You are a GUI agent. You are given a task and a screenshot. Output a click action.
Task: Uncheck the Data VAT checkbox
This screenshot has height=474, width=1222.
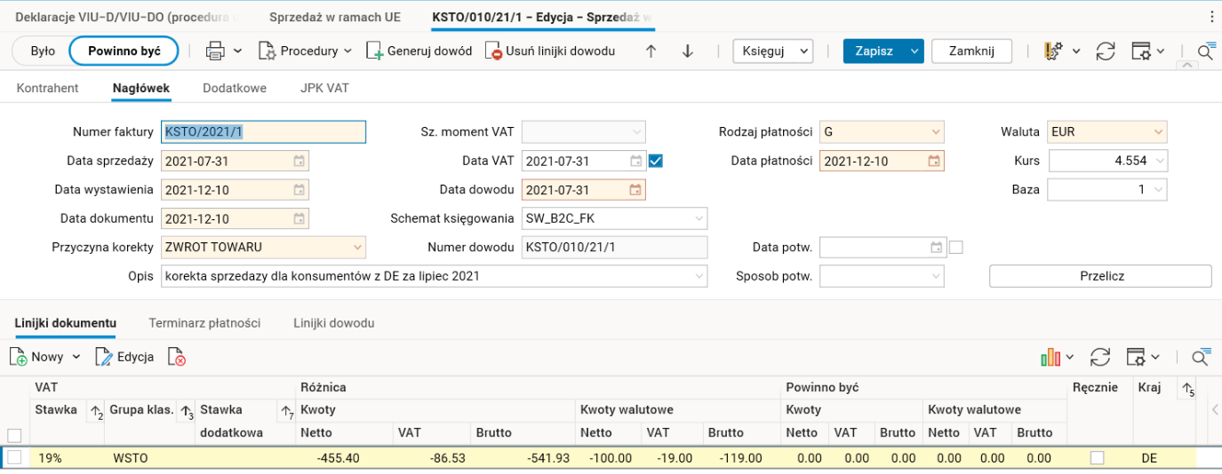click(x=656, y=162)
